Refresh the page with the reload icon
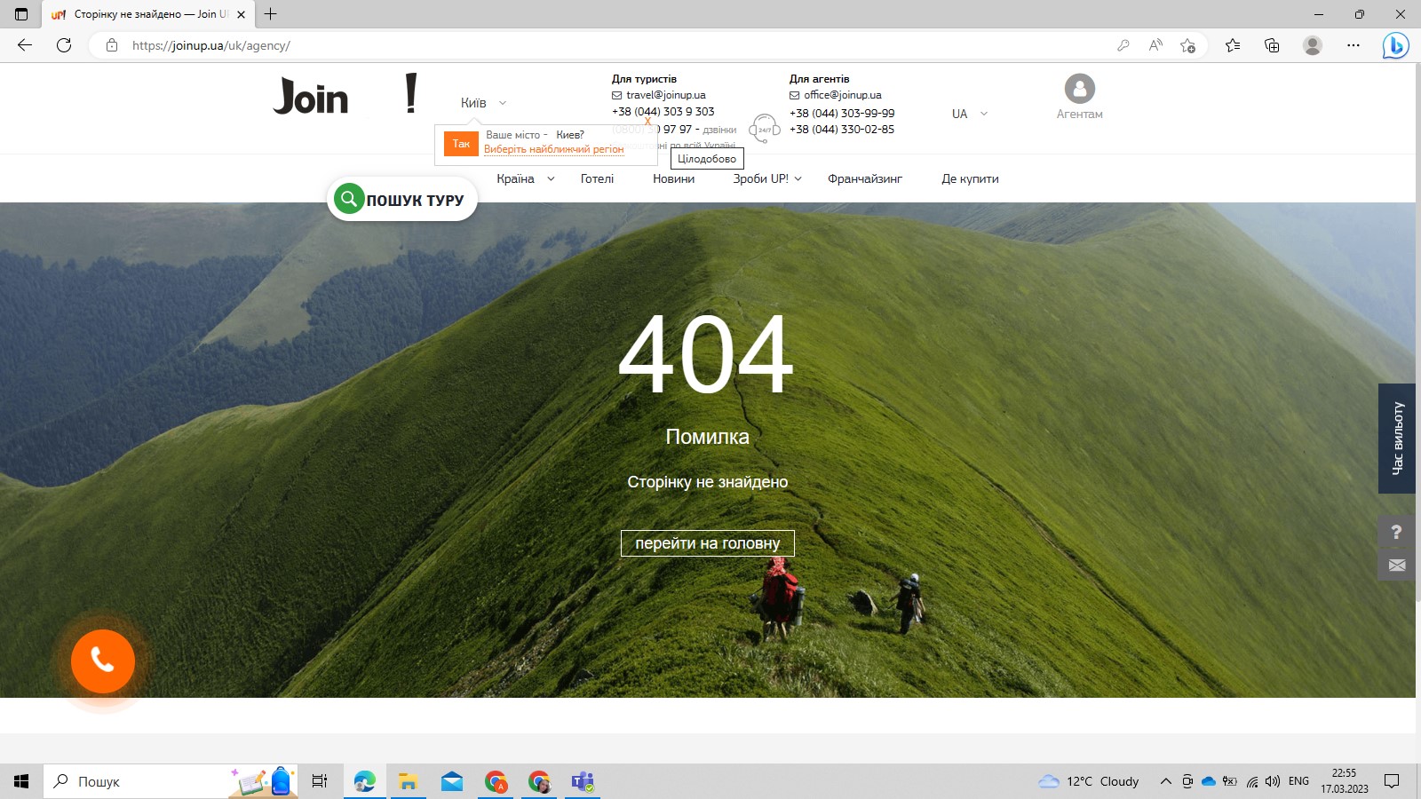This screenshot has width=1421, height=799. (x=64, y=45)
